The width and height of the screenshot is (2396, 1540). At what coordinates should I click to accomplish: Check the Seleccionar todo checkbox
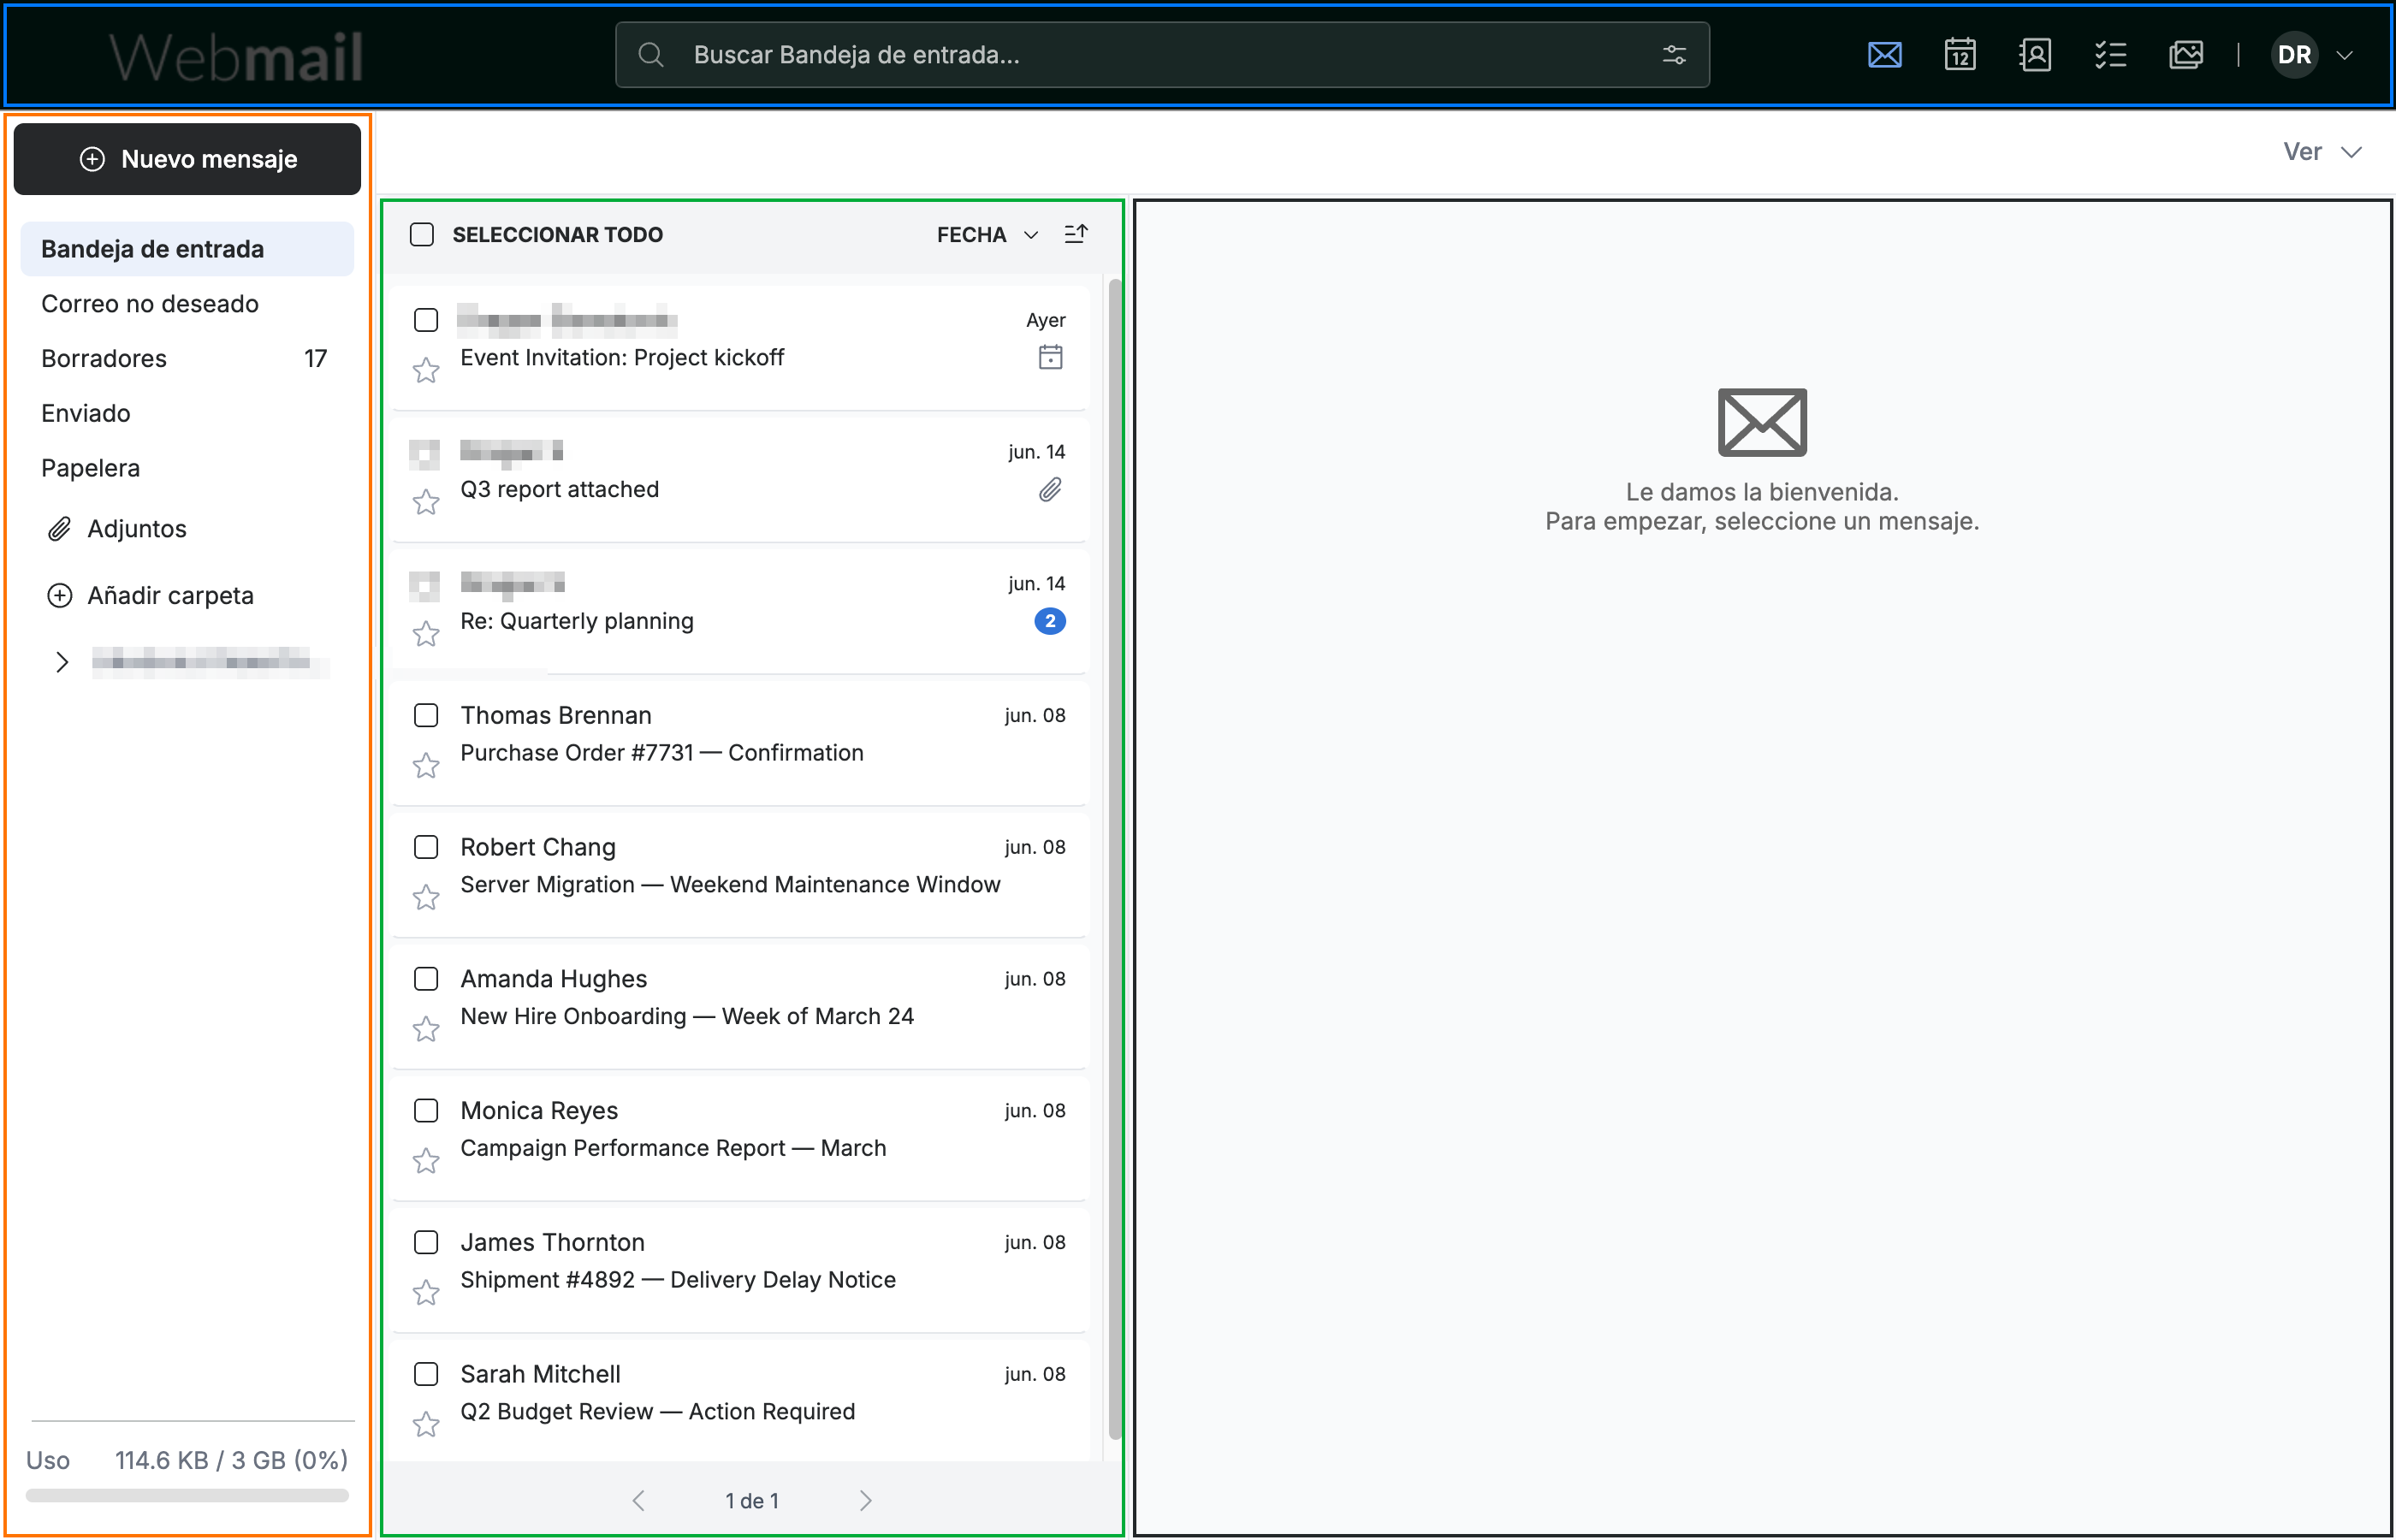422,234
